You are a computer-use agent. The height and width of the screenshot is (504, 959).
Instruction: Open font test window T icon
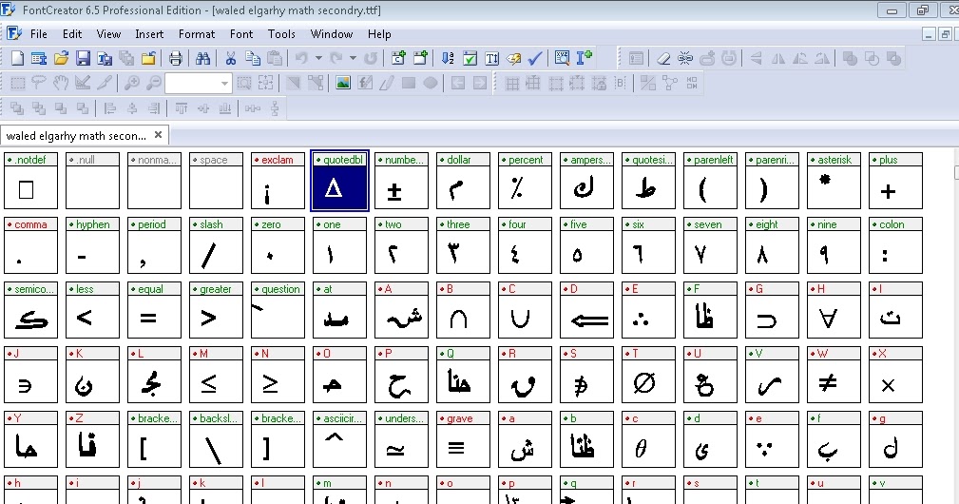(x=491, y=59)
